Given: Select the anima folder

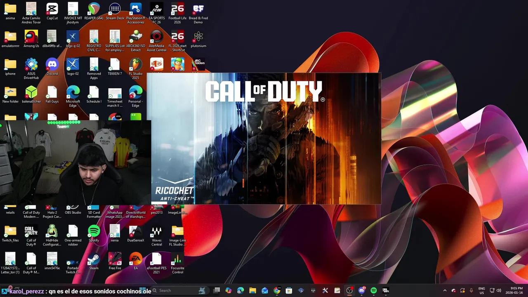Looking at the screenshot, I should coord(10,11).
